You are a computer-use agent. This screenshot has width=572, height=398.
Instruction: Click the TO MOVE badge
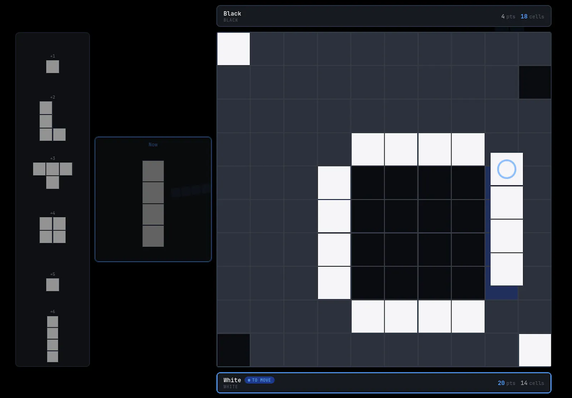tap(260, 380)
